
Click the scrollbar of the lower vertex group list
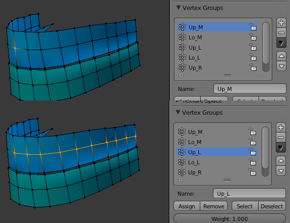pos(265,152)
